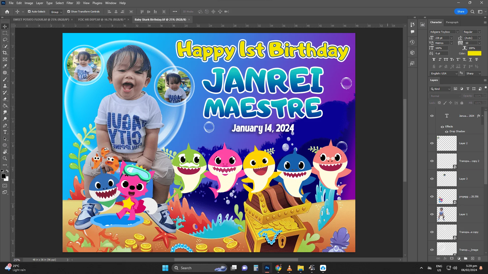Select the Lasso tool
The height and width of the screenshot is (274, 488).
pyautogui.click(x=5, y=40)
